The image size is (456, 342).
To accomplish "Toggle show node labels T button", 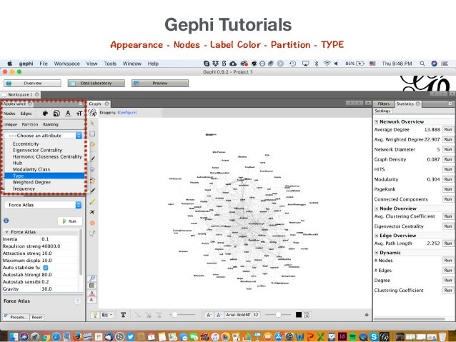I will click(124, 315).
